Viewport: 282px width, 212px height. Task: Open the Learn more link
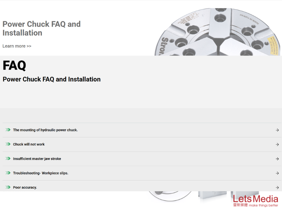pyautogui.click(x=17, y=46)
